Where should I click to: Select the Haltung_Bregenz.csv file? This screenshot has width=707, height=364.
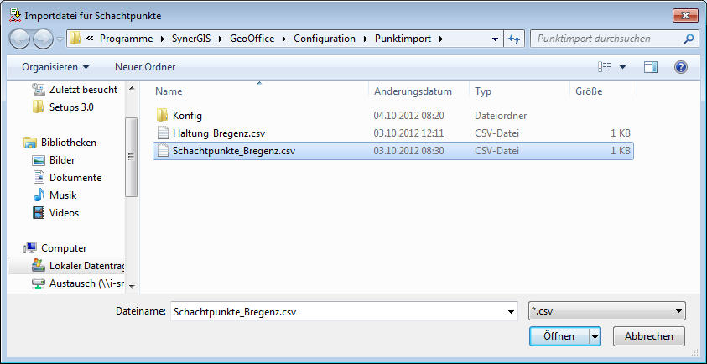coord(219,133)
